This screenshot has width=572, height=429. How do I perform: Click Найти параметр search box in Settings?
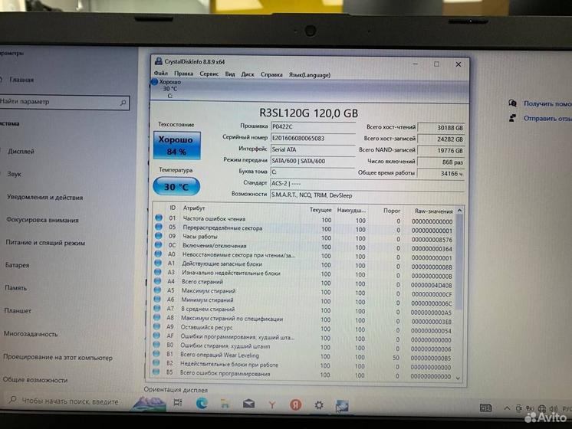[64, 102]
